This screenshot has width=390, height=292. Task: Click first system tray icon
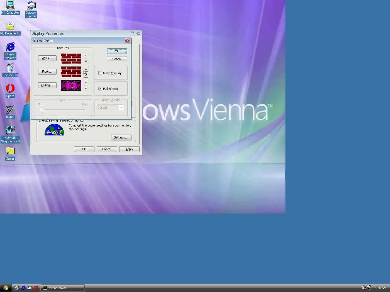pos(364,288)
